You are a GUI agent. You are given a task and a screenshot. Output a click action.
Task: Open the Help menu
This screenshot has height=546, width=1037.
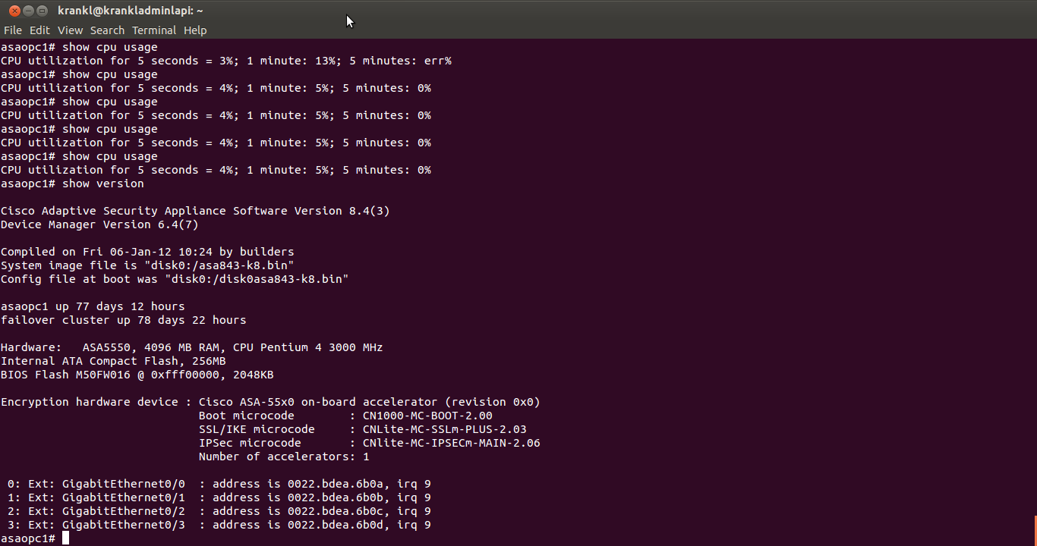pos(195,30)
